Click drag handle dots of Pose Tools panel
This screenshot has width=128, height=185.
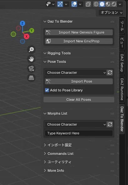112,62
